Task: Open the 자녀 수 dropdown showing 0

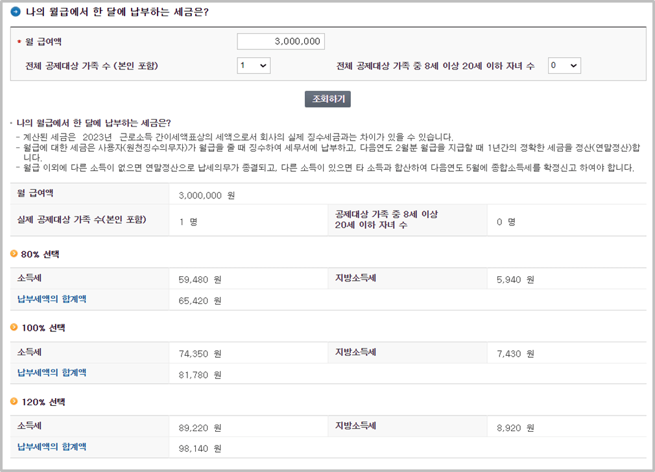Action: (x=564, y=65)
